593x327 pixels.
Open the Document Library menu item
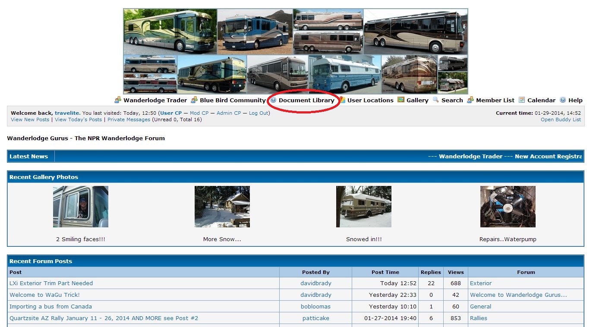(x=306, y=101)
